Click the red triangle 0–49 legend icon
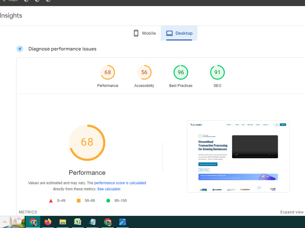The image size is (305, 228). [51, 201]
